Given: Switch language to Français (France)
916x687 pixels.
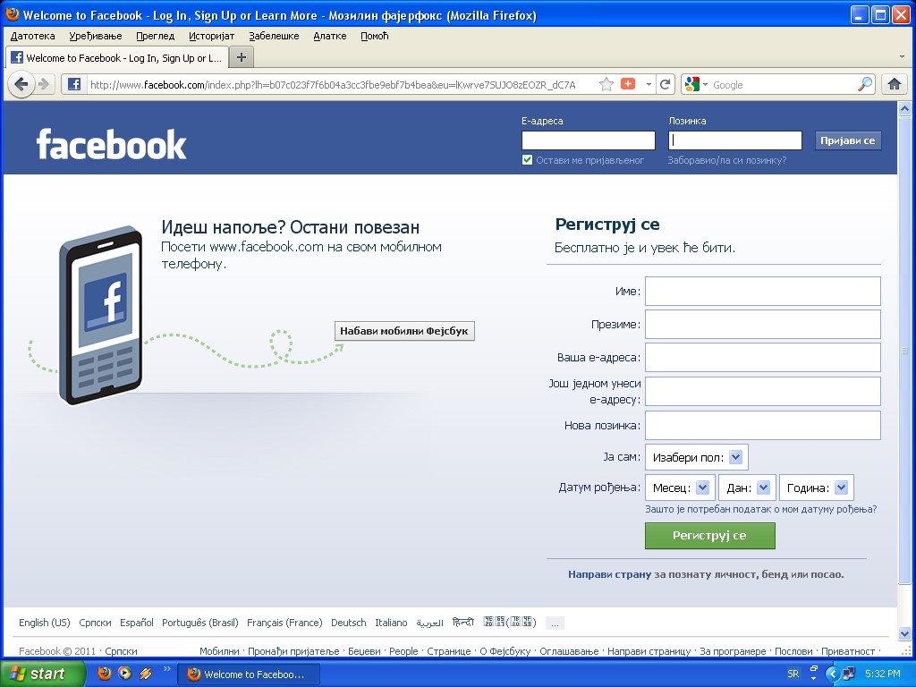Looking at the screenshot, I should [284, 623].
